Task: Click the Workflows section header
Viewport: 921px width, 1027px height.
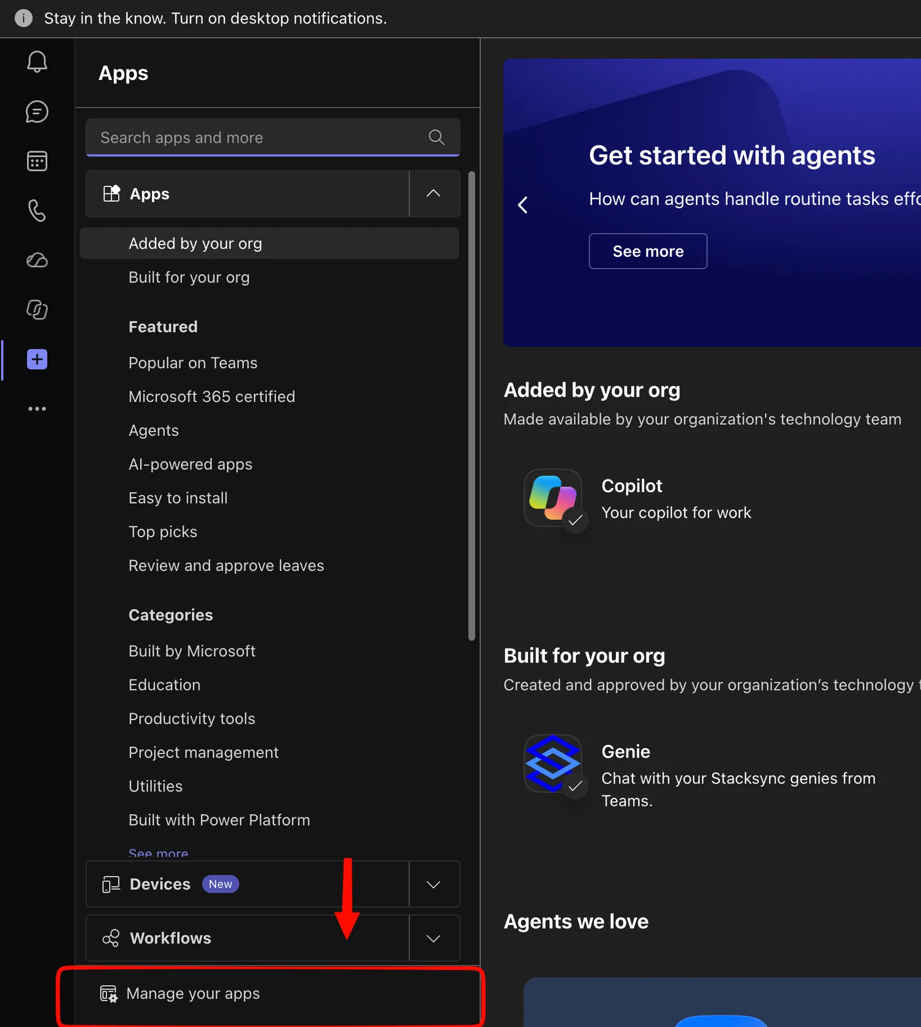Action: tap(248, 938)
